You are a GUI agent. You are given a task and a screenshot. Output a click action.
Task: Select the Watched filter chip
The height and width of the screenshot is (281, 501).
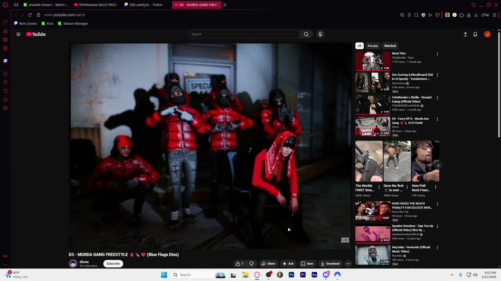(x=390, y=46)
